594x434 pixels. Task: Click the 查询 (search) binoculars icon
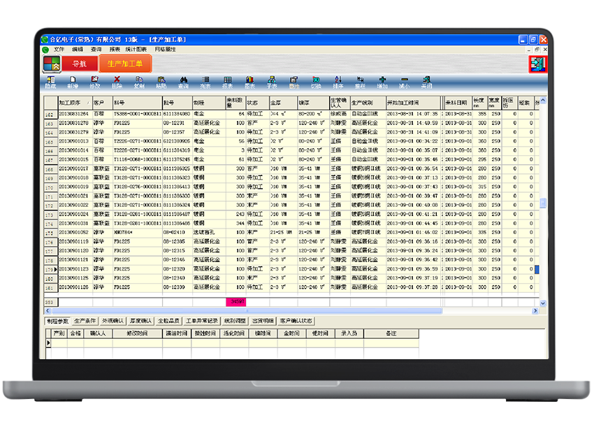183,82
